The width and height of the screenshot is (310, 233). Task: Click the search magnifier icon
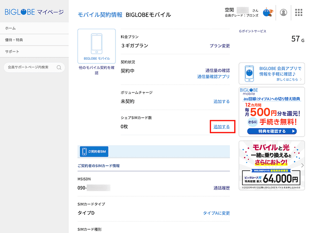pos(59,67)
